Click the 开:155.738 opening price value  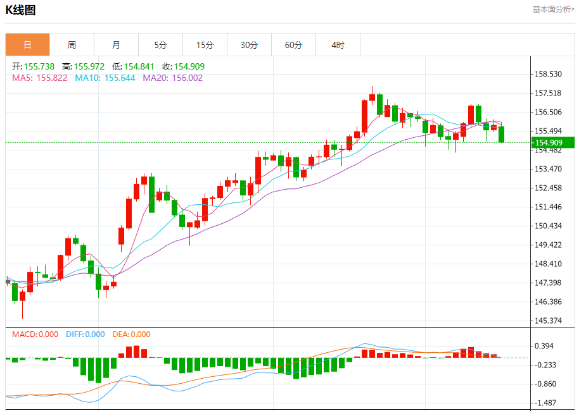33,66
